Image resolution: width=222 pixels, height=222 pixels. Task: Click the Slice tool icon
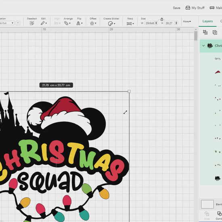tap(207, 214)
